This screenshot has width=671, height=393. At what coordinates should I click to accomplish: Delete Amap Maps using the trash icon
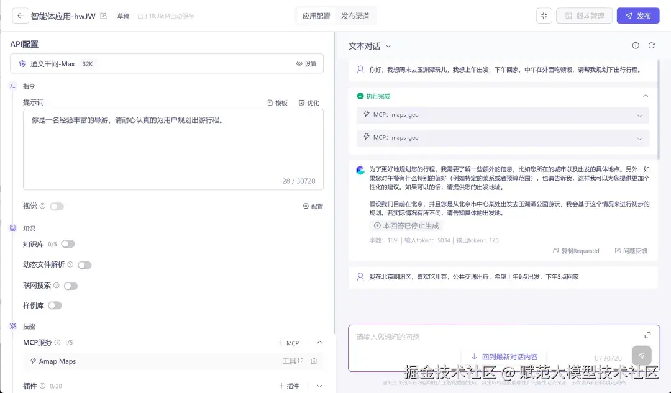[314, 360]
